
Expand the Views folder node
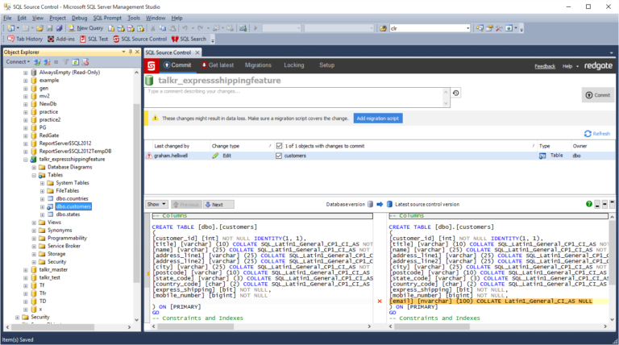pyautogui.click(x=34, y=222)
